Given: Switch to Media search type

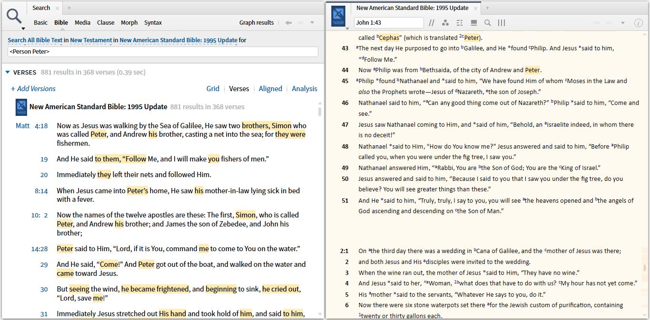Looking at the screenshot, I should coord(82,23).
